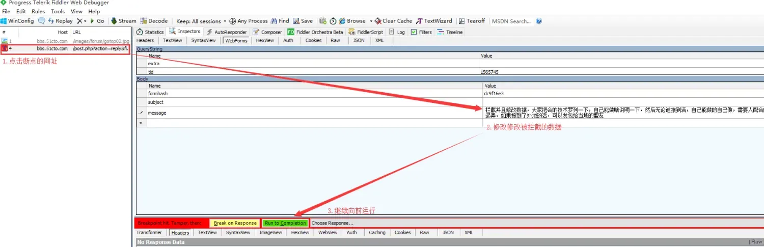764x247 pixels.
Task: Click the MSDN Search input field
Action: (511, 21)
